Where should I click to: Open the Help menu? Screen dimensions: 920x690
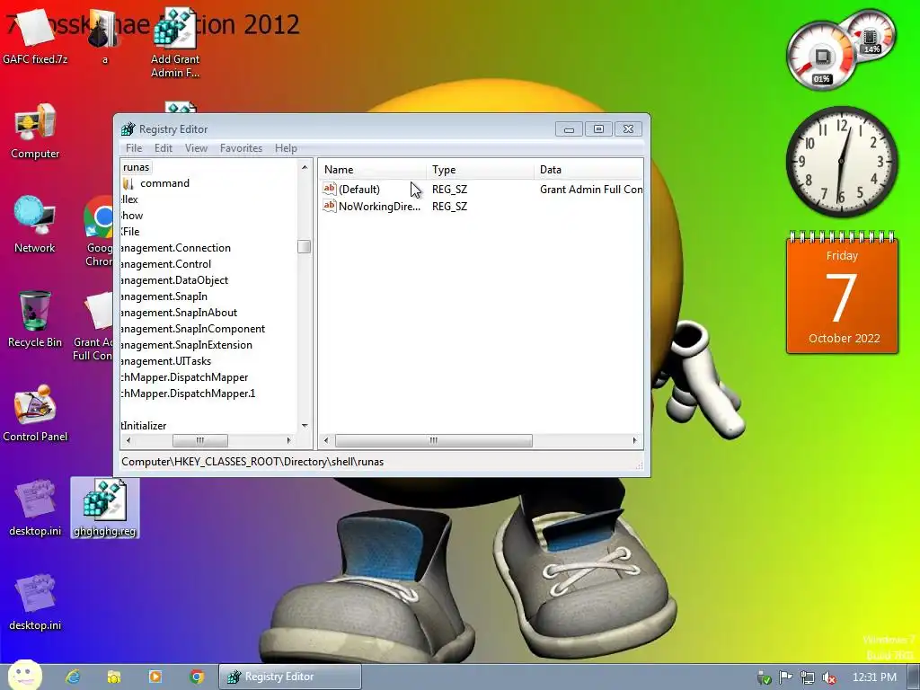286,148
